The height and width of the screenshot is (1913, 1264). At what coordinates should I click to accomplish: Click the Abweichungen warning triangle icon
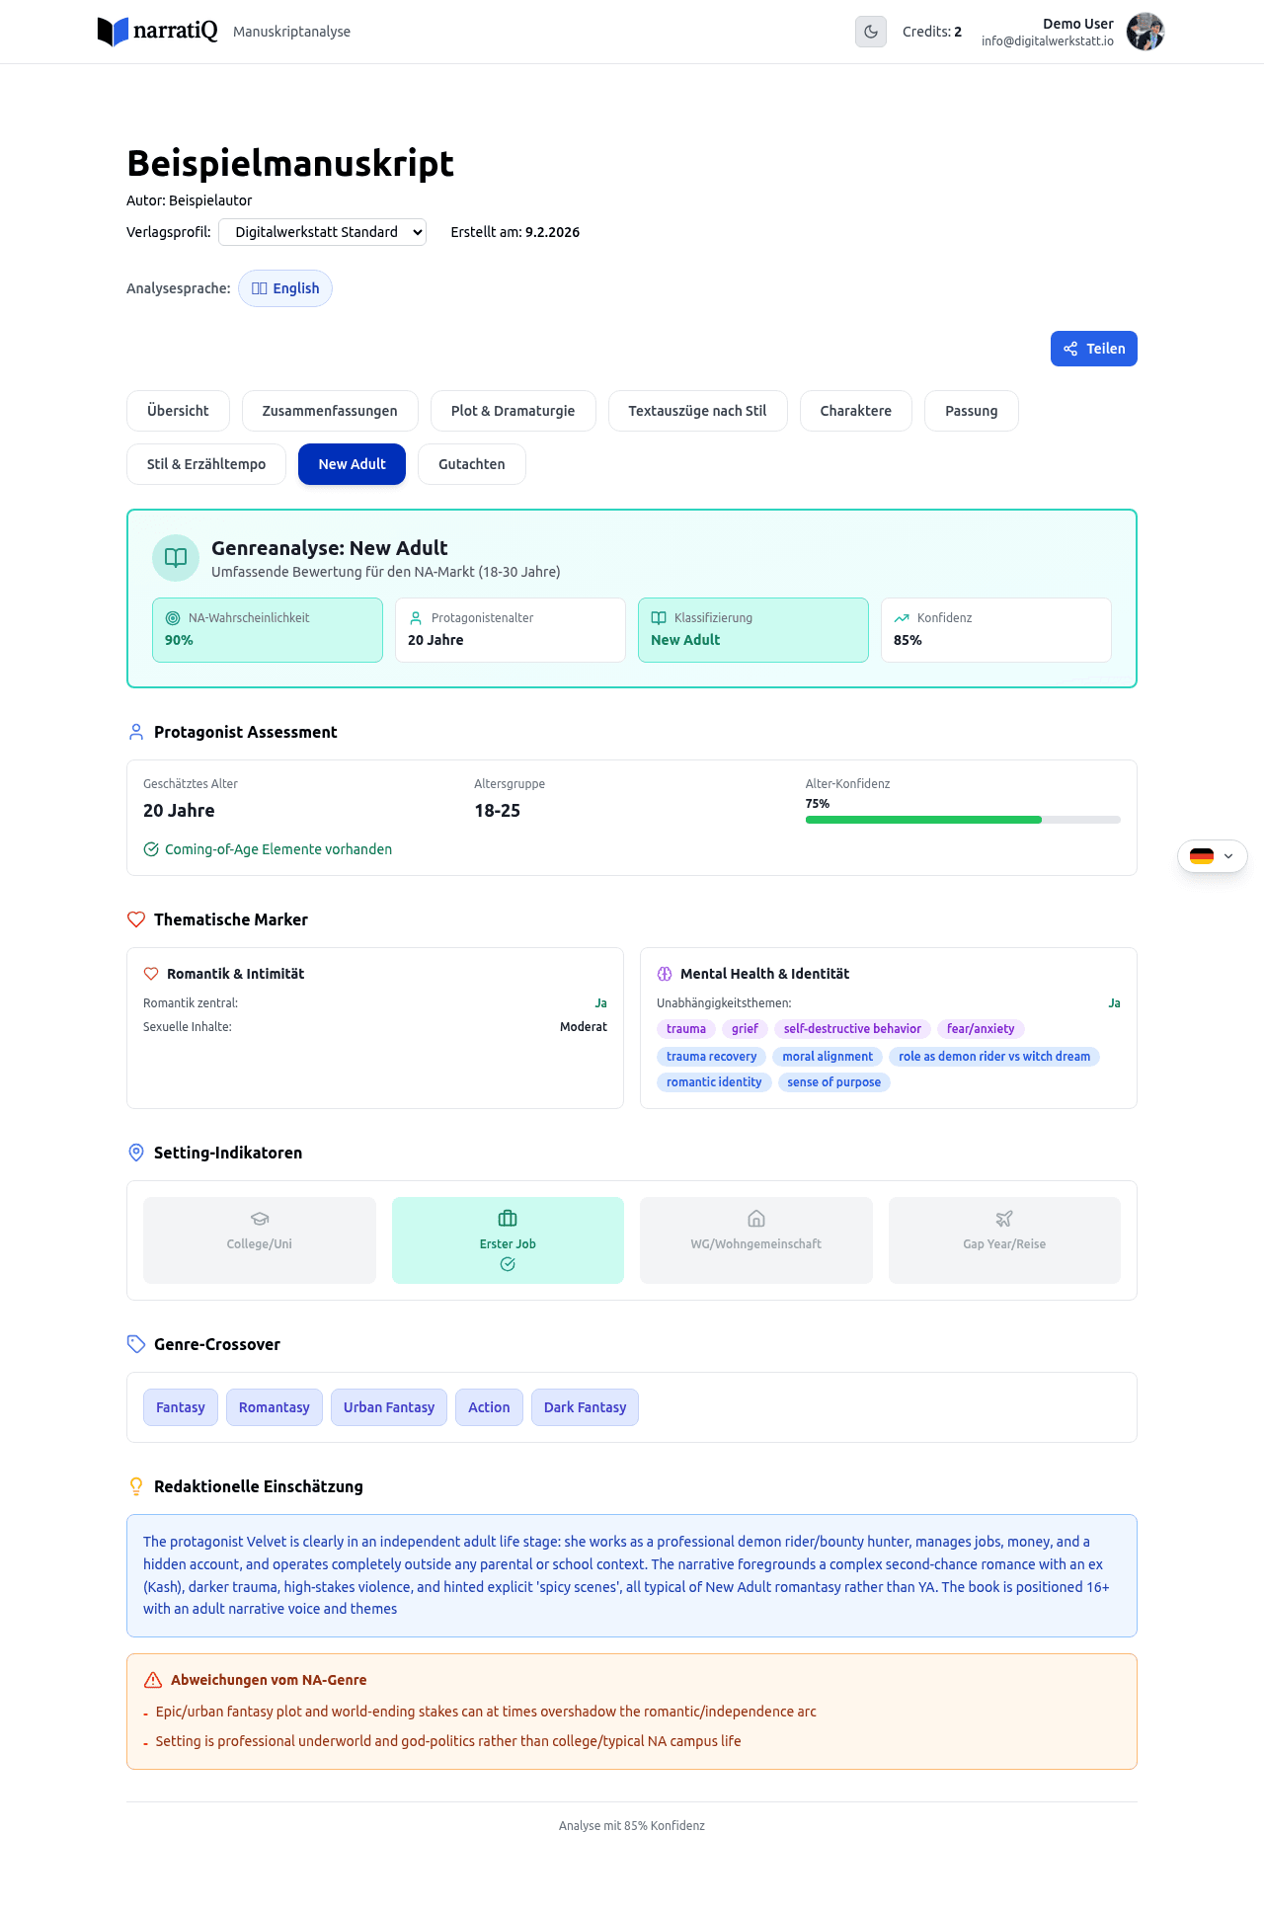153,1680
